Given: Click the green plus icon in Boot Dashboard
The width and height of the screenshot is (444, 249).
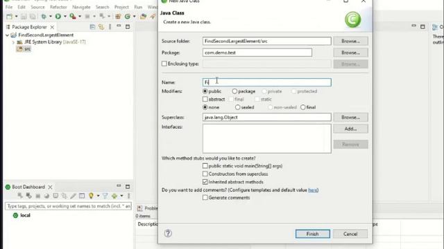Looking at the screenshot, I should (x=114, y=195).
